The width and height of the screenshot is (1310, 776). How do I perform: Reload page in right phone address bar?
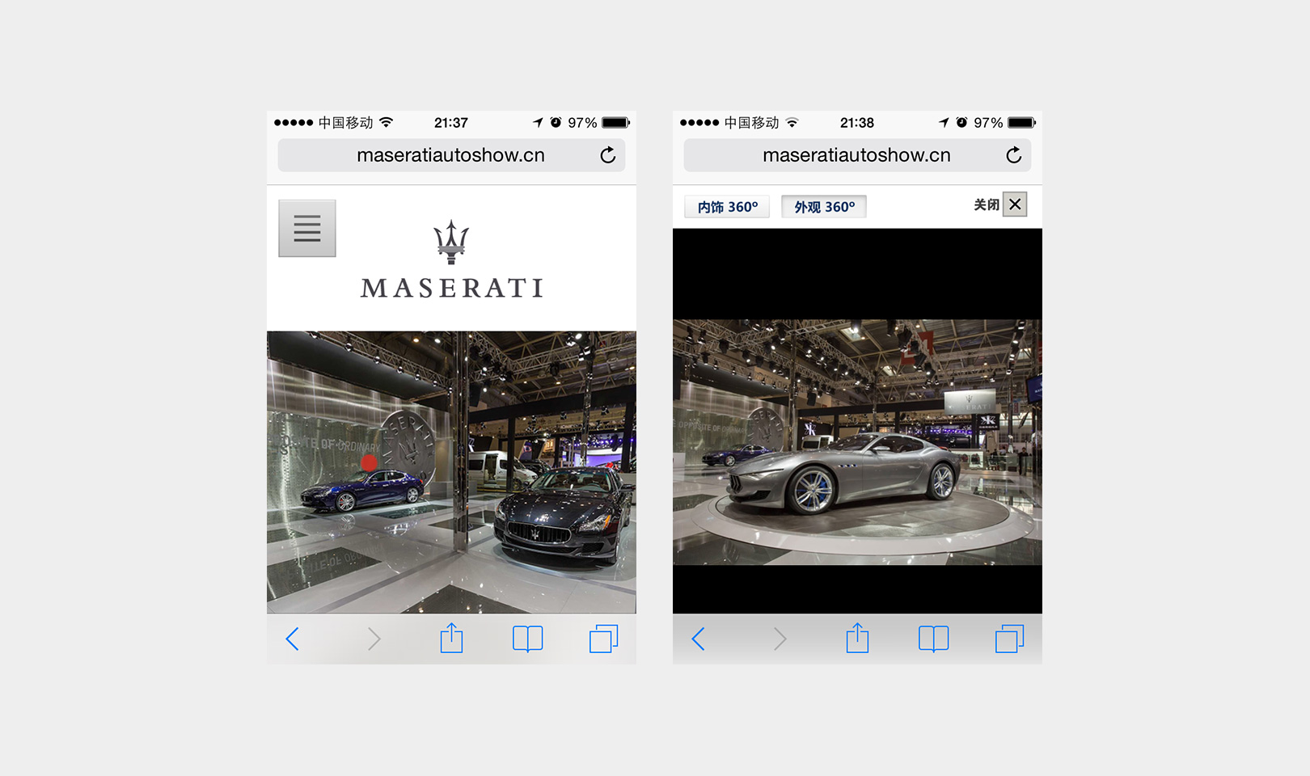(1014, 155)
